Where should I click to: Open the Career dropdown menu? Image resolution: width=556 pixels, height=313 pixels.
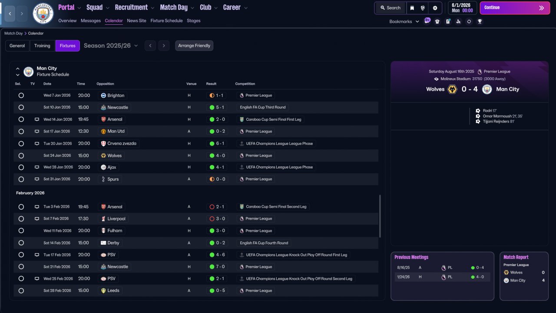click(x=235, y=7)
